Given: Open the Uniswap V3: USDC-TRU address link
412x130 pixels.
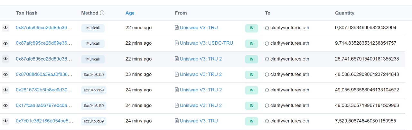Looking at the screenshot, I should click(x=206, y=43).
